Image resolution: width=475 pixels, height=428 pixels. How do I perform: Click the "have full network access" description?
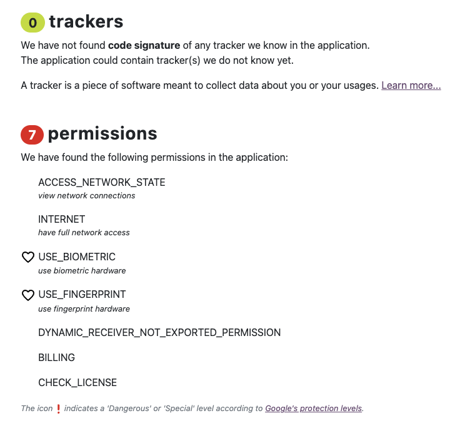[84, 233]
